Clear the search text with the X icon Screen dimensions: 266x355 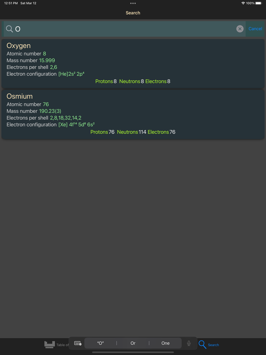(x=240, y=29)
